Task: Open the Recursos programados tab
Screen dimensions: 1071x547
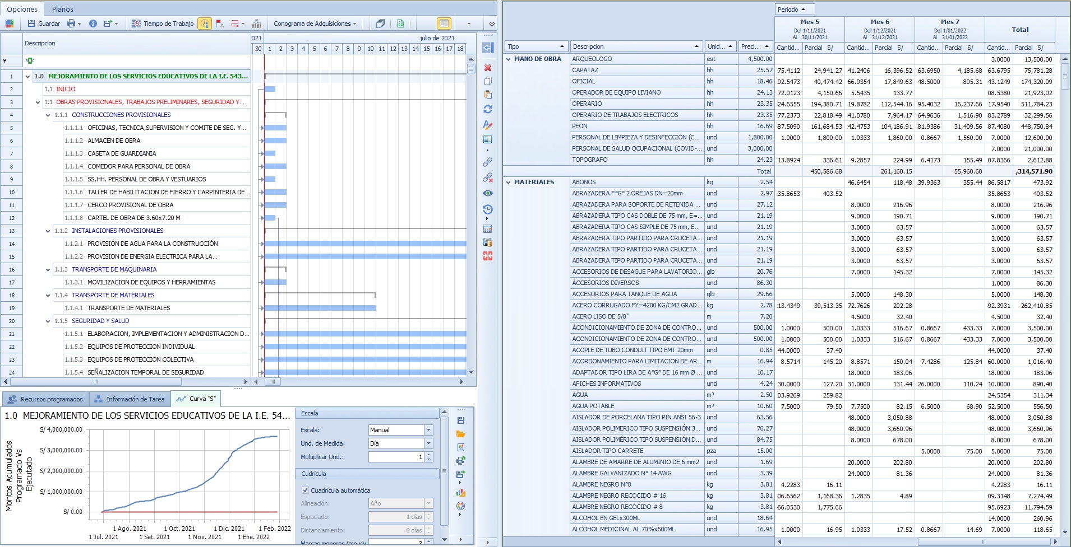Action: tap(45, 399)
